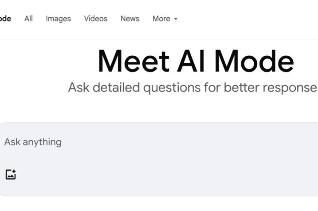Click the Ask anything placeholder text

pyautogui.click(x=33, y=142)
